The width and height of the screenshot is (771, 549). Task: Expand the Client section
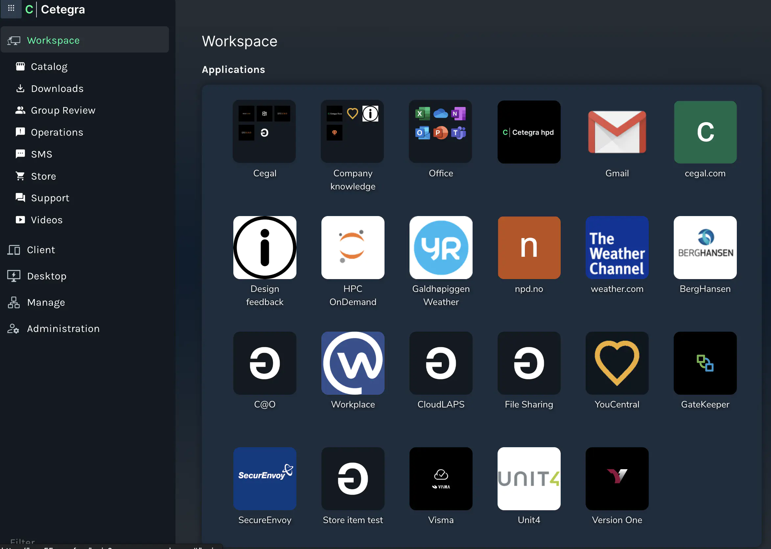point(31,250)
